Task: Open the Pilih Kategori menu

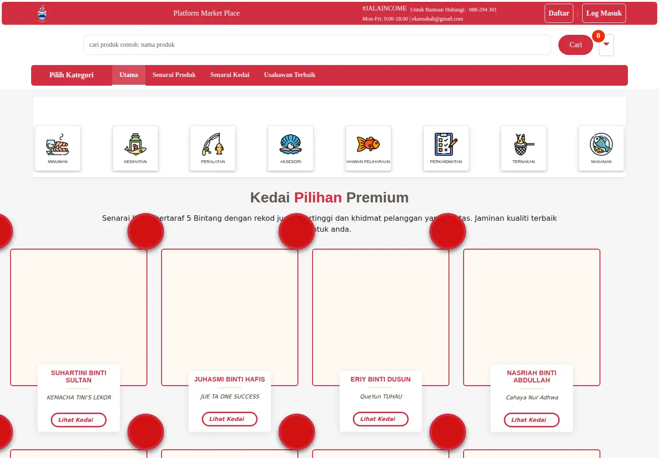Action: (x=71, y=75)
